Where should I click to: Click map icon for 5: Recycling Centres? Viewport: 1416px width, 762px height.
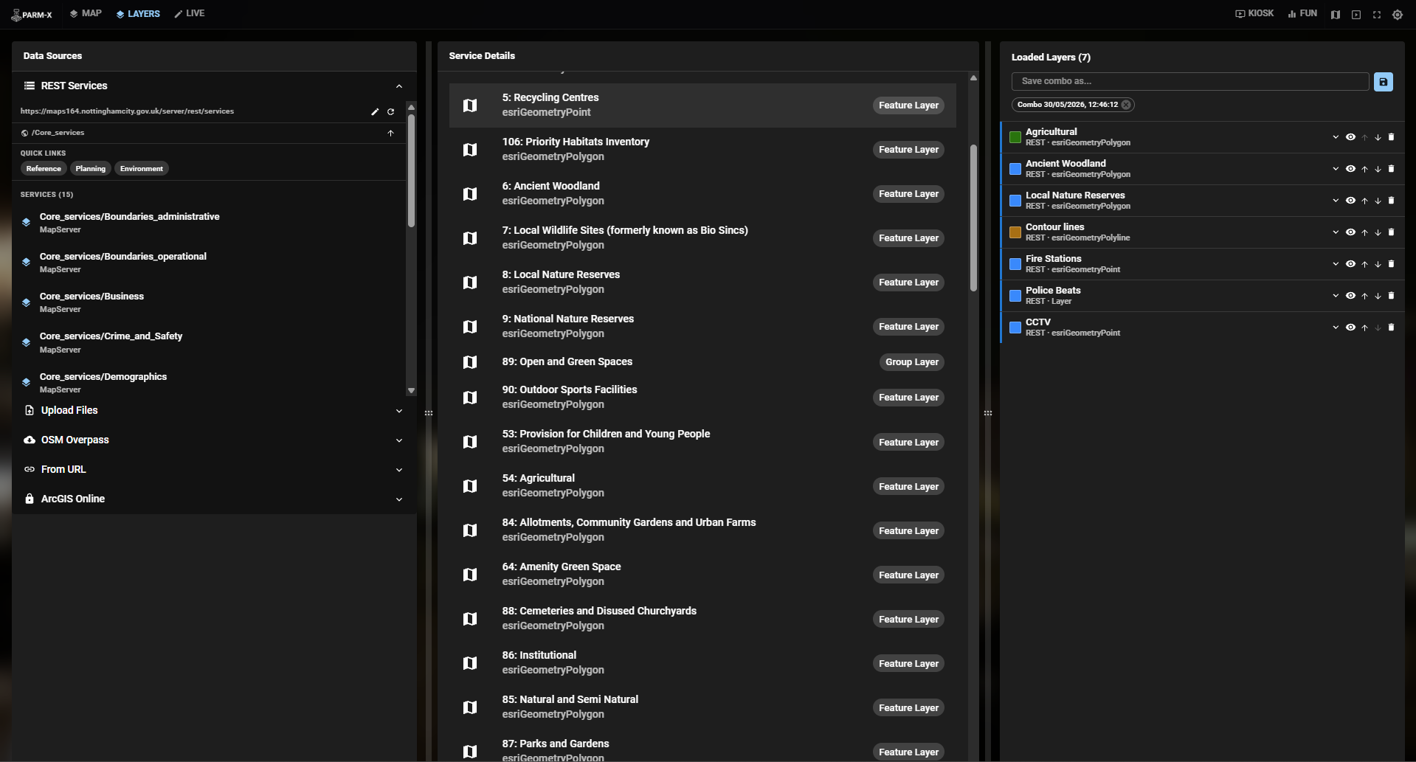470,105
